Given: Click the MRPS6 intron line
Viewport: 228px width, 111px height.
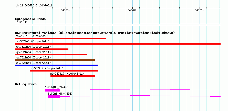Looking at the screenshot, I should [x=140, y=89].
